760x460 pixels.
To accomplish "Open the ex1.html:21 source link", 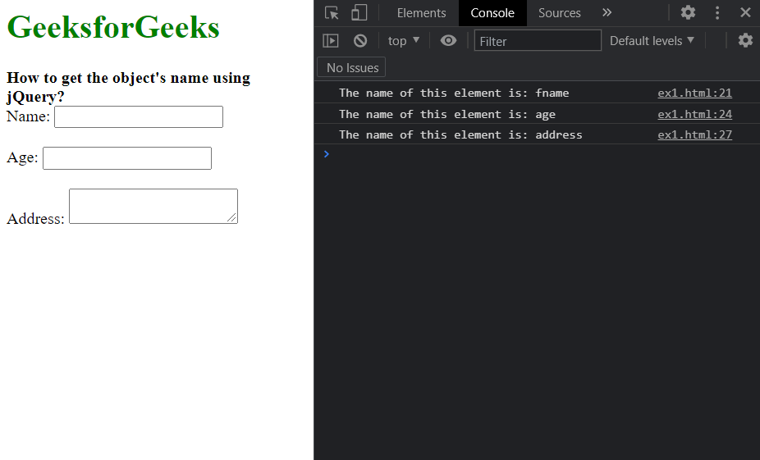I will coord(694,93).
